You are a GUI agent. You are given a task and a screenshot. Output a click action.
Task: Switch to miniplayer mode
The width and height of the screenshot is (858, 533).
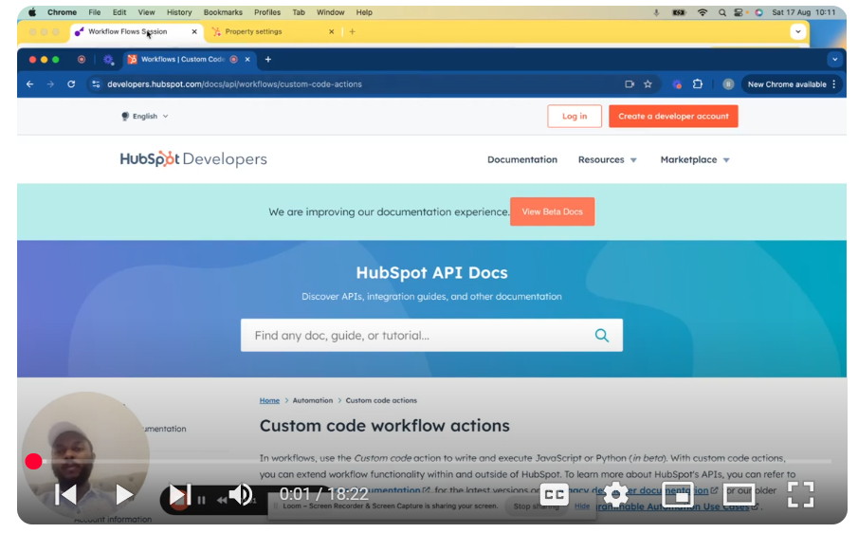[x=678, y=495]
